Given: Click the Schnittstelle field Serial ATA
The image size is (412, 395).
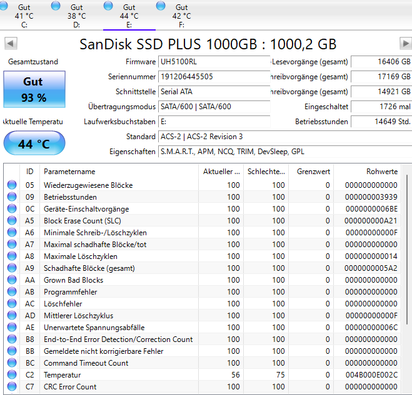Looking at the screenshot, I should pyautogui.click(x=214, y=92).
